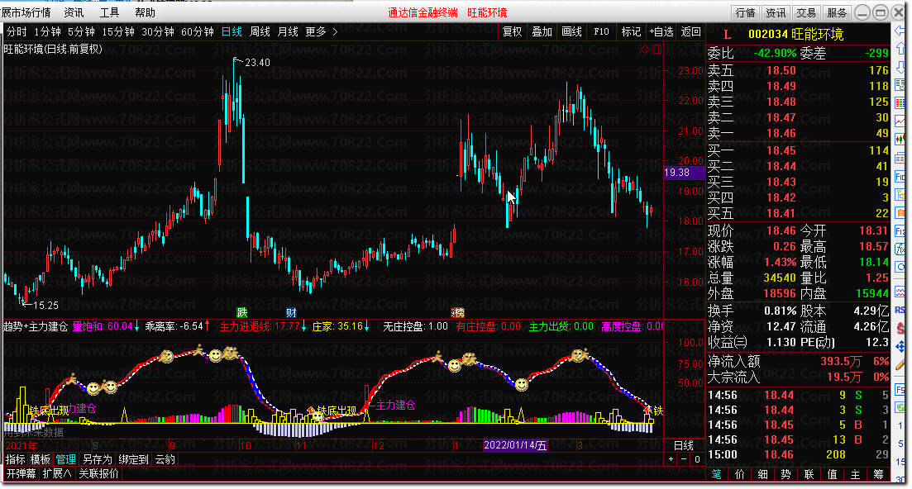The height and width of the screenshot is (489, 912).
Task: Switch to 15分钟 timeframe
Action: [x=119, y=32]
